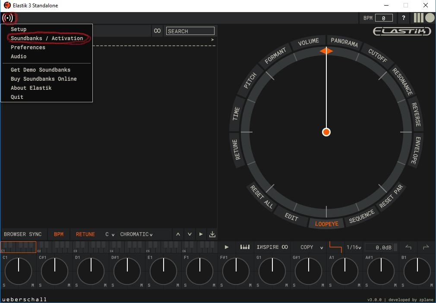
Task: Toggle the orange RETUNE button
Action: point(85,234)
